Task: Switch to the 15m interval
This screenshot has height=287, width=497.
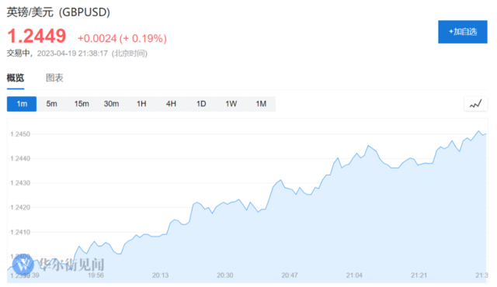Action: 82,104
